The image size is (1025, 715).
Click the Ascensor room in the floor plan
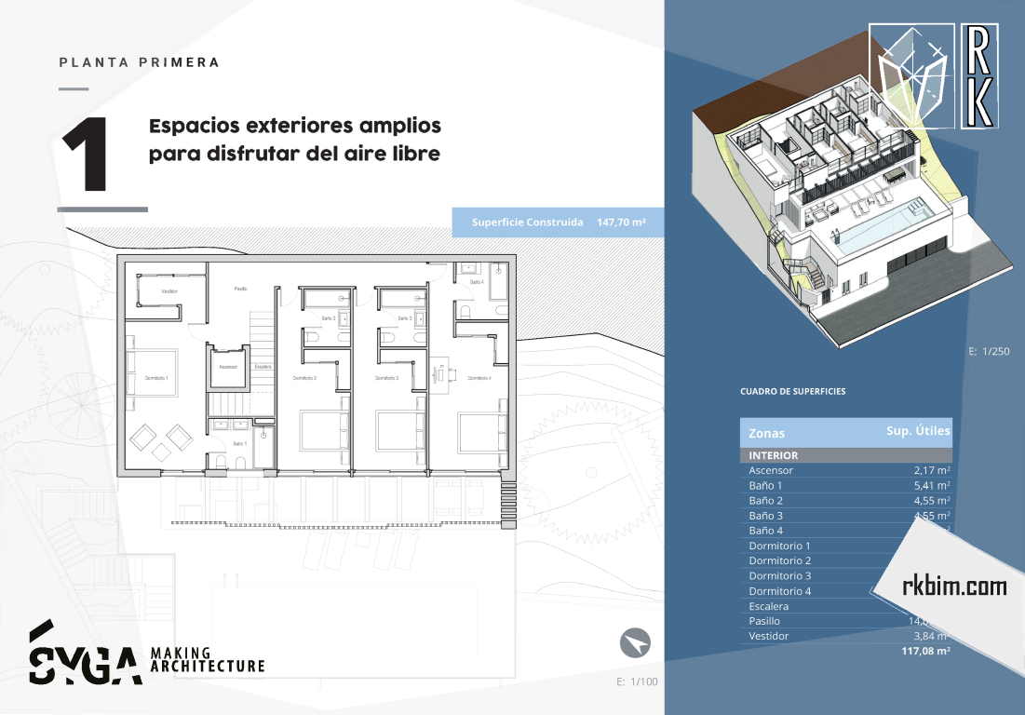(x=228, y=367)
